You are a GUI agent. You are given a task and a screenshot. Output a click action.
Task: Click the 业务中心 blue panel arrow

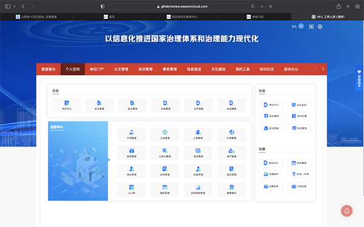(x=109, y=160)
